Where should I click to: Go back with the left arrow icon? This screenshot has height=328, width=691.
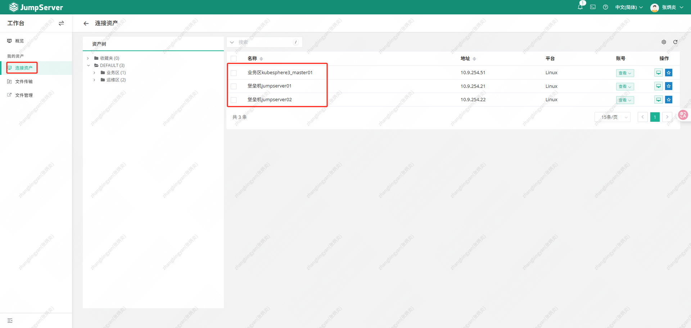pos(86,23)
